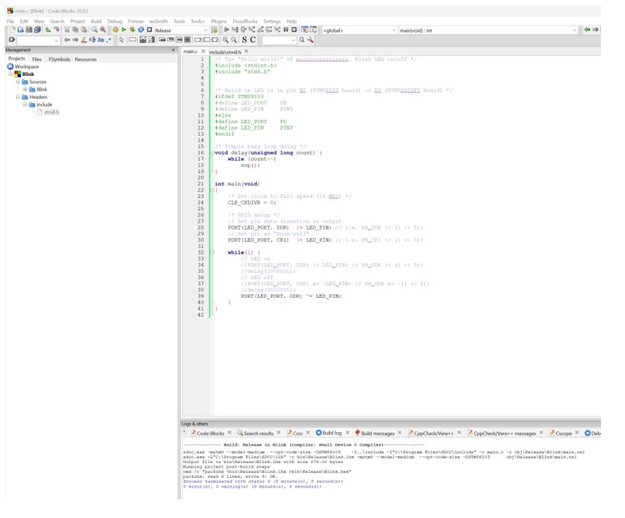This screenshot has width=625, height=518.
Task: Close the main.c editor tab
Action: (x=203, y=51)
